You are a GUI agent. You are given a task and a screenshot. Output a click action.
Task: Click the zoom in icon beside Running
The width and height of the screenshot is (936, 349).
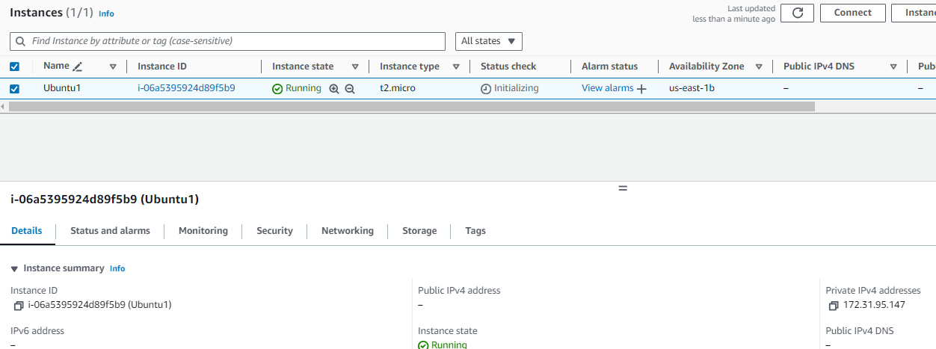tap(334, 88)
